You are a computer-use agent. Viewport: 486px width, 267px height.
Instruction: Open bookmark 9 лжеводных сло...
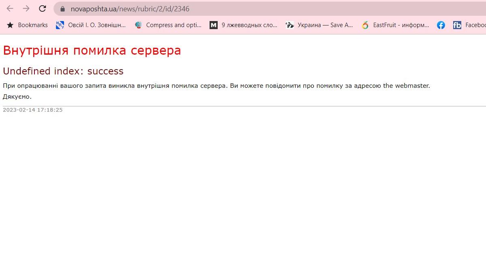pyautogui.click(x=244, y=25)
